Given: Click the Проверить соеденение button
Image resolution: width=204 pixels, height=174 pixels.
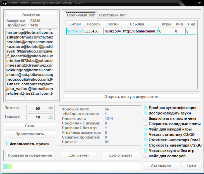Looking at the screenshot, I should (x=30, y=155).
